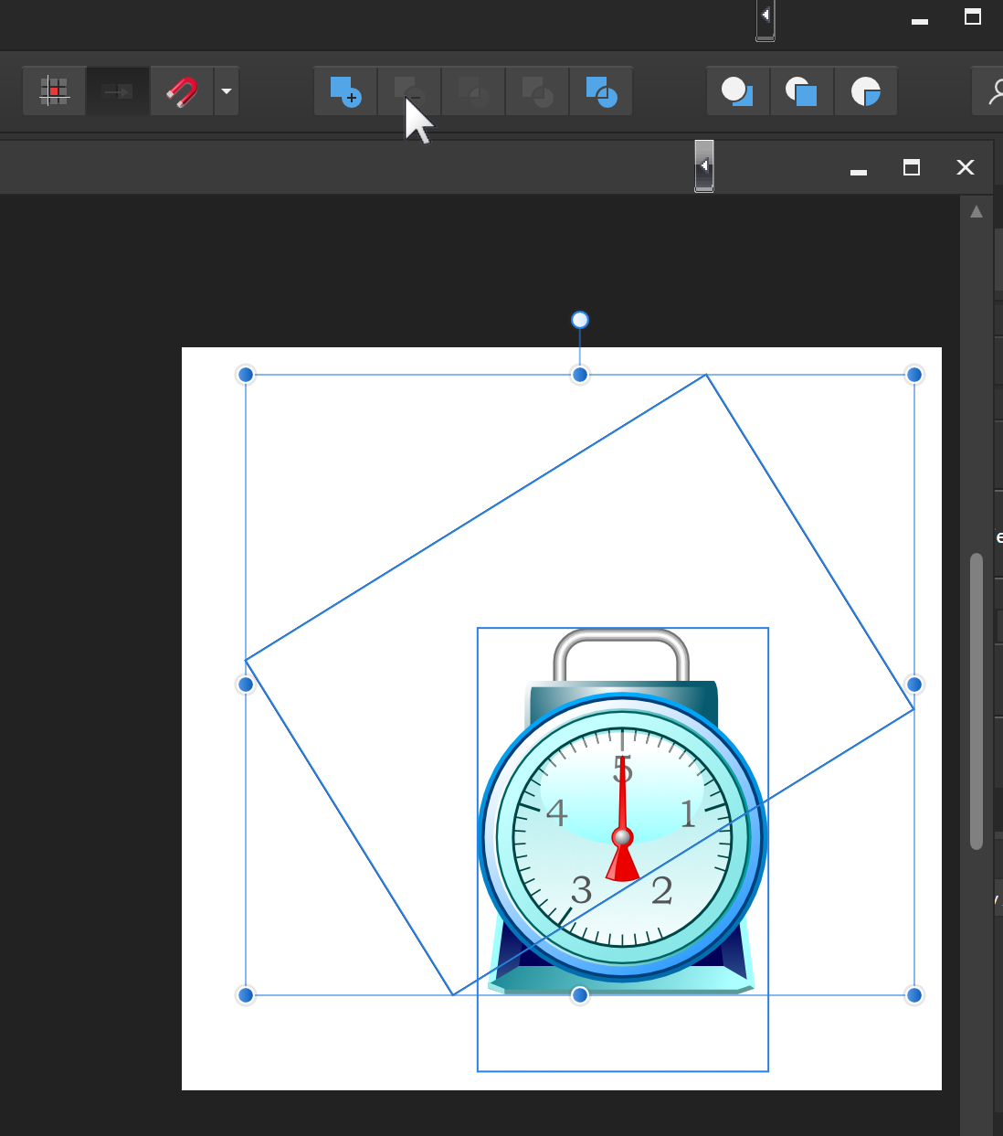Click the rotation handle above the selection
This screenshot has height=1136, width=1003.
579,320
